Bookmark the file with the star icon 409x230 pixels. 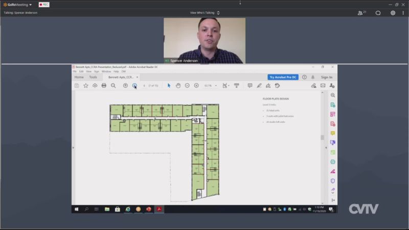click(86, 85)
